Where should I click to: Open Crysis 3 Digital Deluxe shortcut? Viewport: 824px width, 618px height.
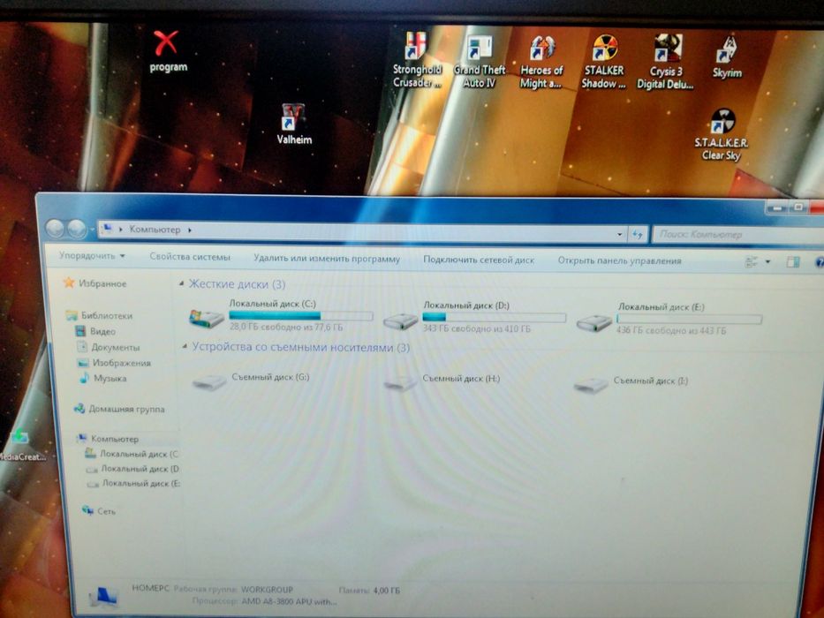coord(665,62)
